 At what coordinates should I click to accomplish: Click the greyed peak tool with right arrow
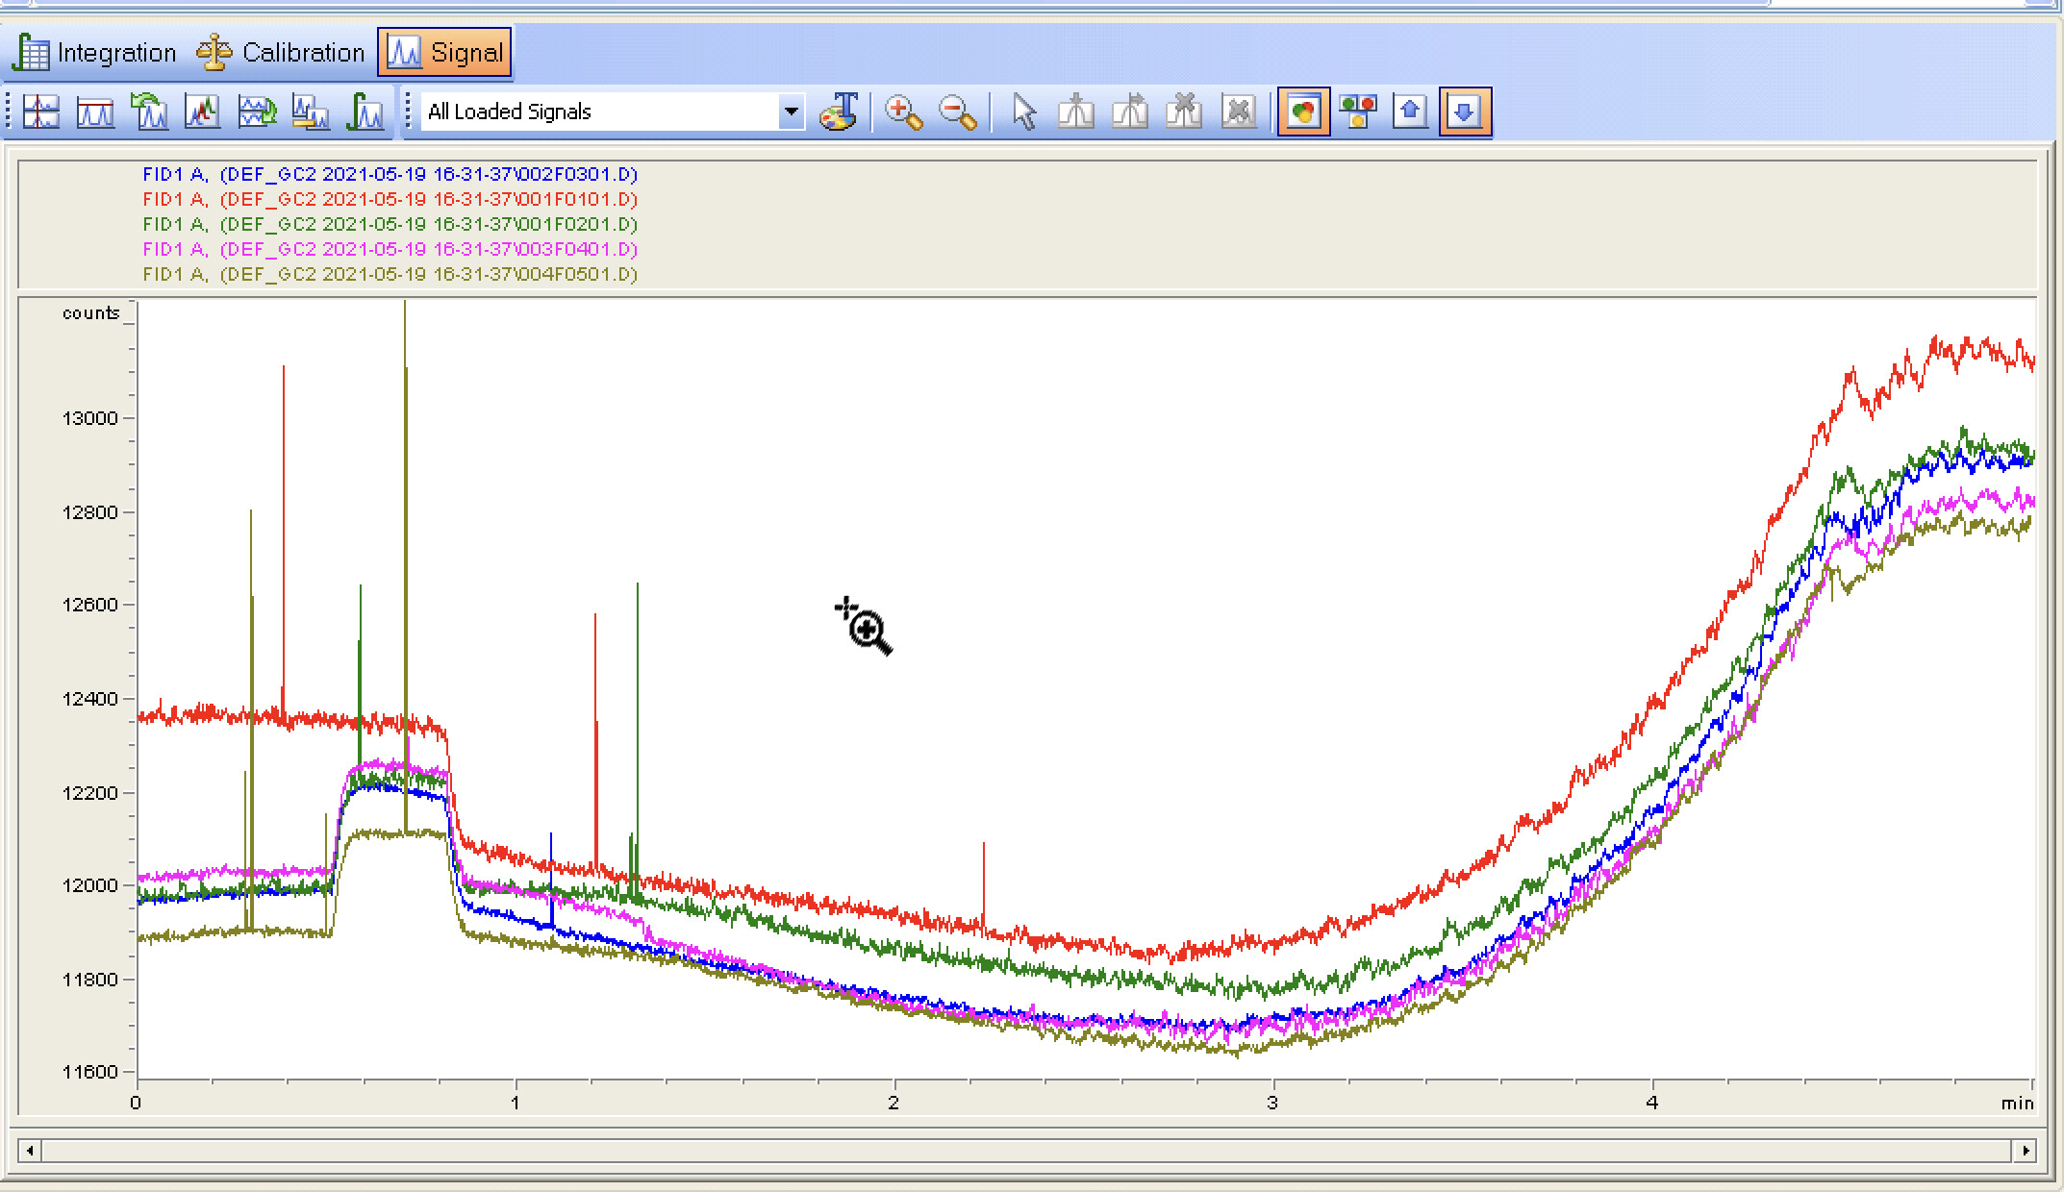click(x=1130, y=112)
